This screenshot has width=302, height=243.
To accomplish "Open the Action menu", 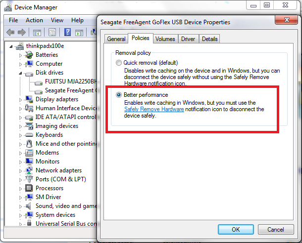I will click(x=34, y=20).
